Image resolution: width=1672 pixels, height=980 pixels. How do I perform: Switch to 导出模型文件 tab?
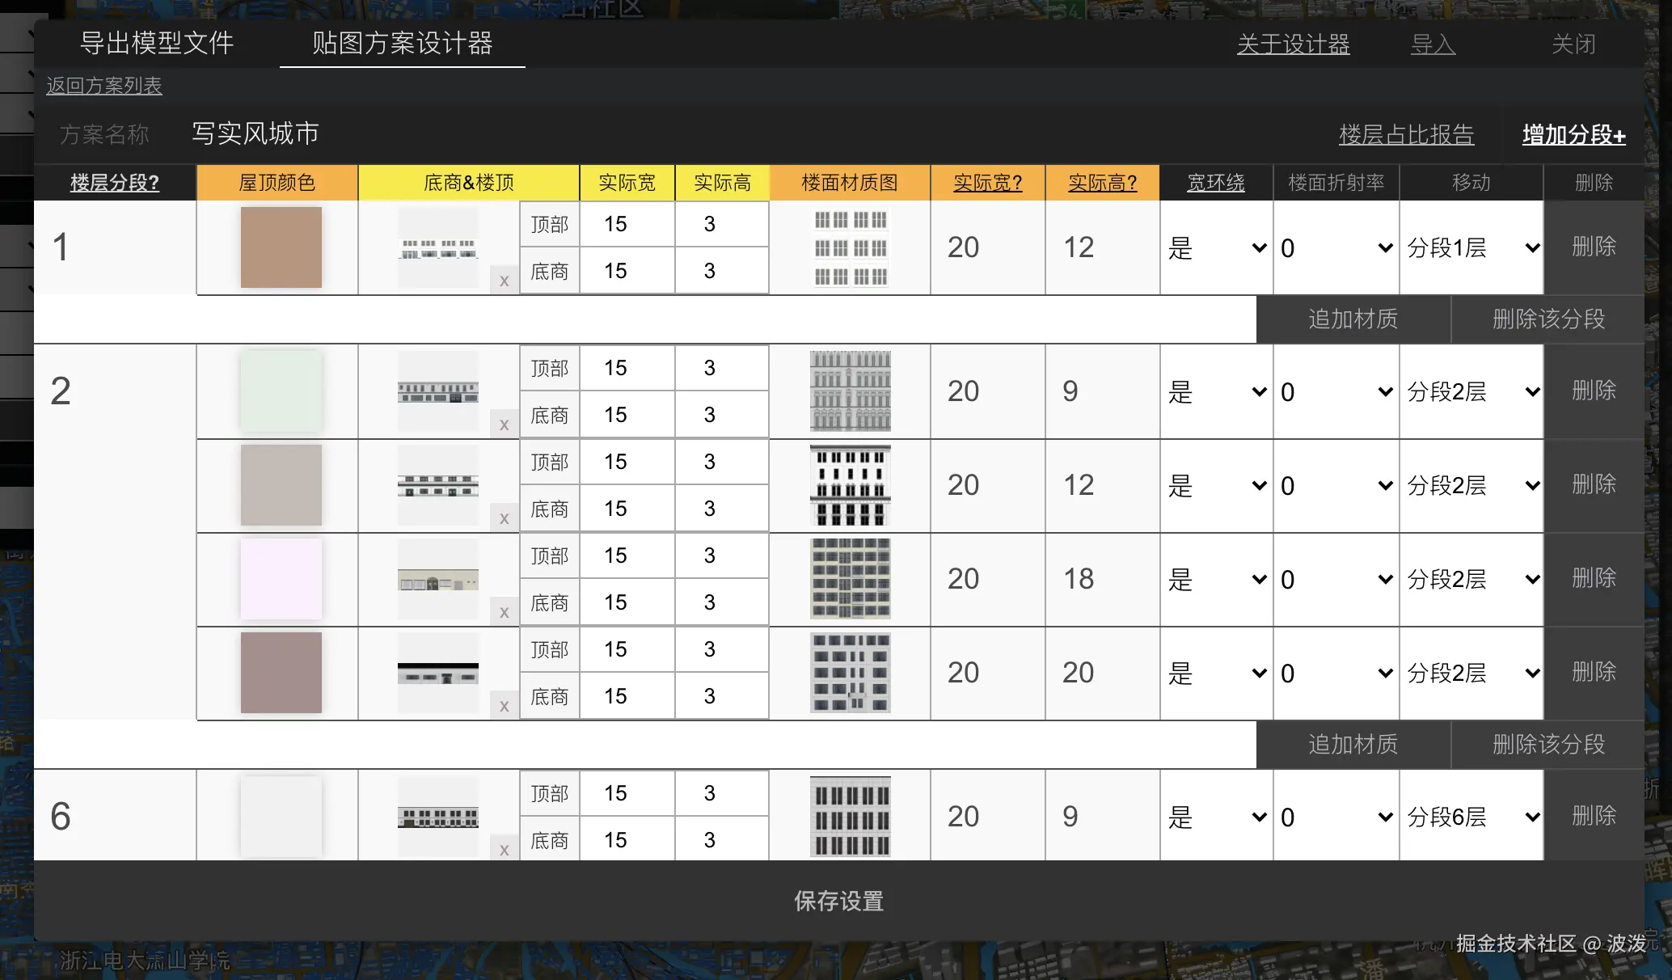tap(157, 43)
